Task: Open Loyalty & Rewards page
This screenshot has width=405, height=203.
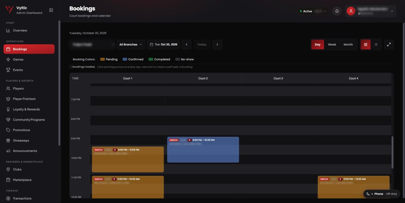Action: [x=29, y=109]
